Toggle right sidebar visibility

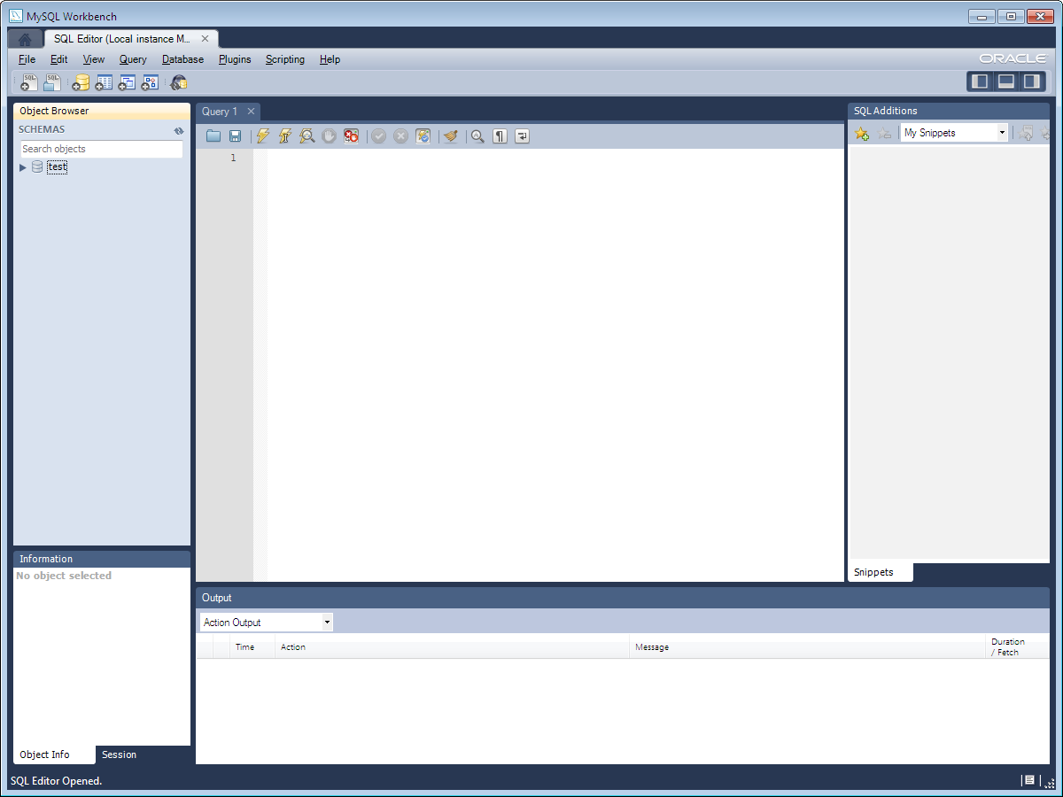click(x=1032, y=82)
